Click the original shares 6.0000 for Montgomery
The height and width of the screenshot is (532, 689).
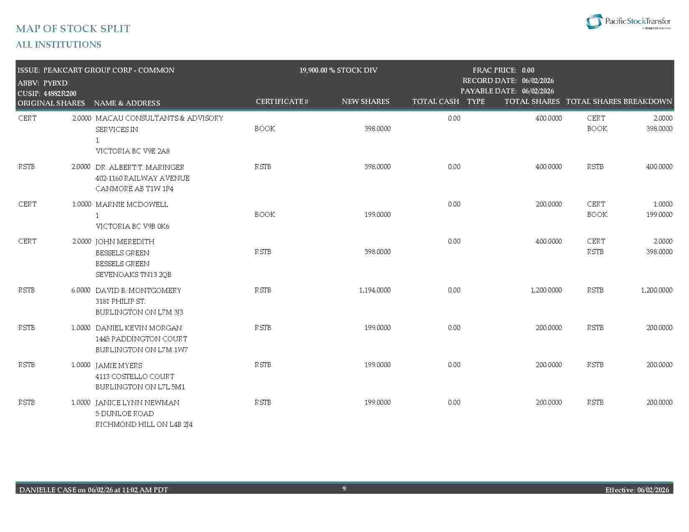click(x=81, y=290)
